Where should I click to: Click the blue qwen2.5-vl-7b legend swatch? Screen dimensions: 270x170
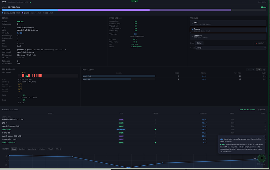[3, 13]
